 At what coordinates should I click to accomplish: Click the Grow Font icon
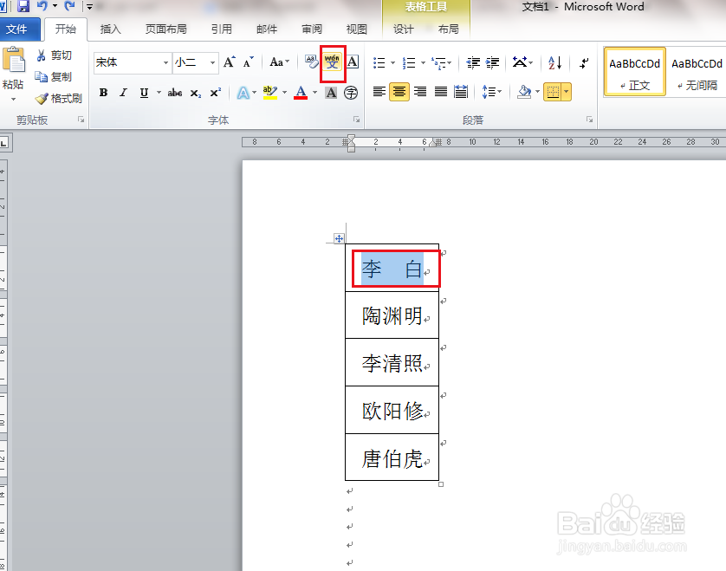click(228, 62)
